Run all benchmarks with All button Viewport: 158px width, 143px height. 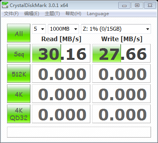click(x=19, y=33)
